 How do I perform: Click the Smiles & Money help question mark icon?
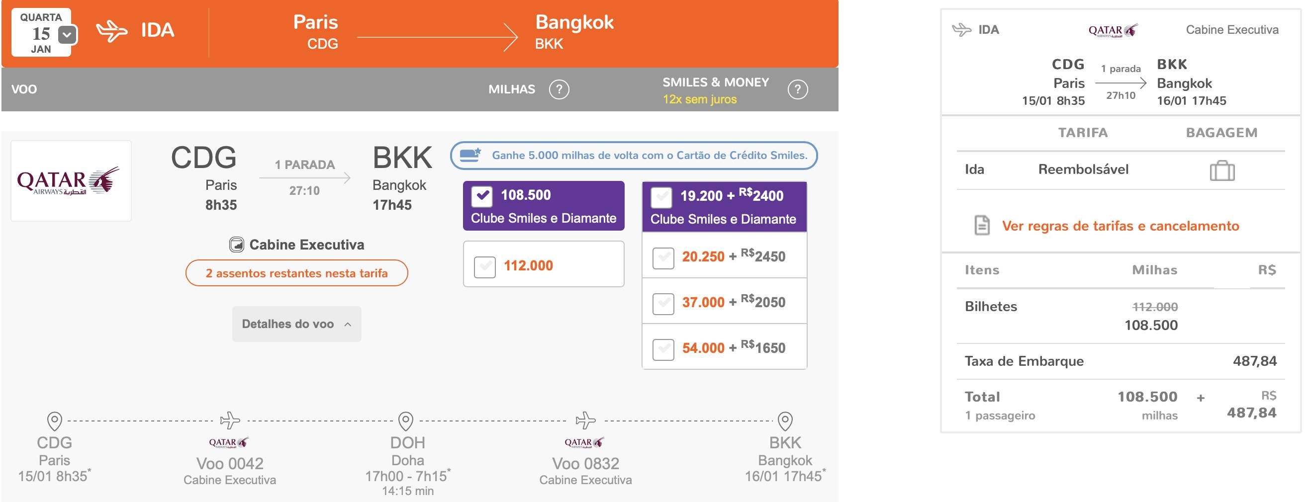(798, 89)
